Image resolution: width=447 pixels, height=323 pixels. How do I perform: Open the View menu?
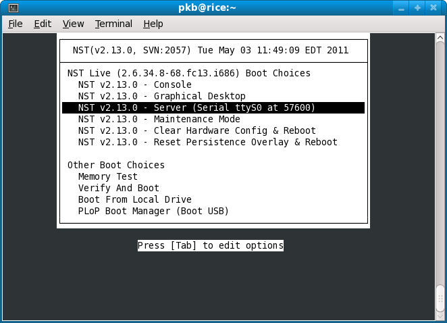[x=74, y=24]
